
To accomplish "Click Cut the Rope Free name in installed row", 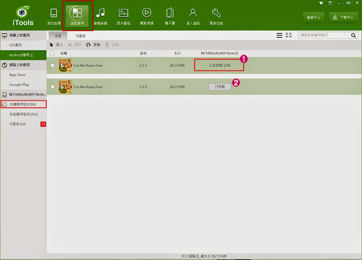I will pos(88,87).
